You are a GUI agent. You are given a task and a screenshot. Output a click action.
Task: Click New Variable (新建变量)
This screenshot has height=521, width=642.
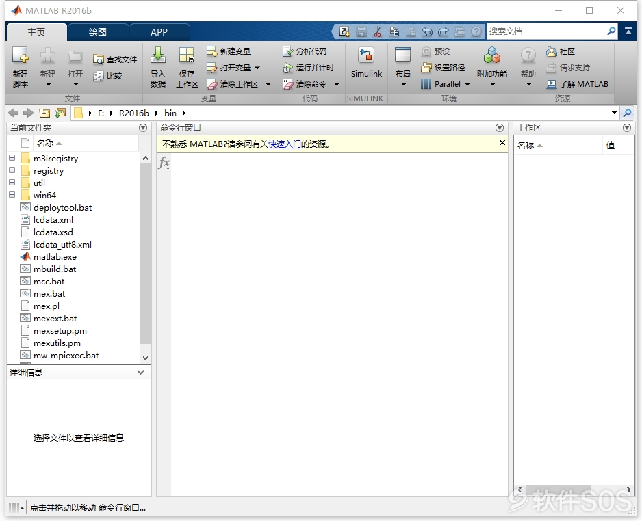click(229, 51)
